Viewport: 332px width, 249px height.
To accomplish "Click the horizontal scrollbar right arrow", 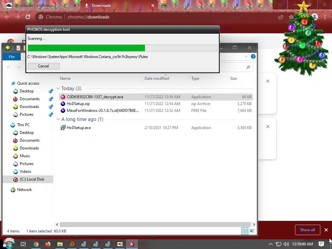I will click(254, 224).
